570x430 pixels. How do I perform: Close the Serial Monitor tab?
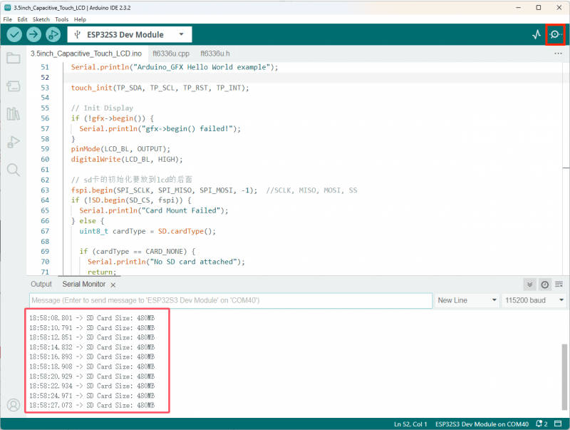(113, 285)
